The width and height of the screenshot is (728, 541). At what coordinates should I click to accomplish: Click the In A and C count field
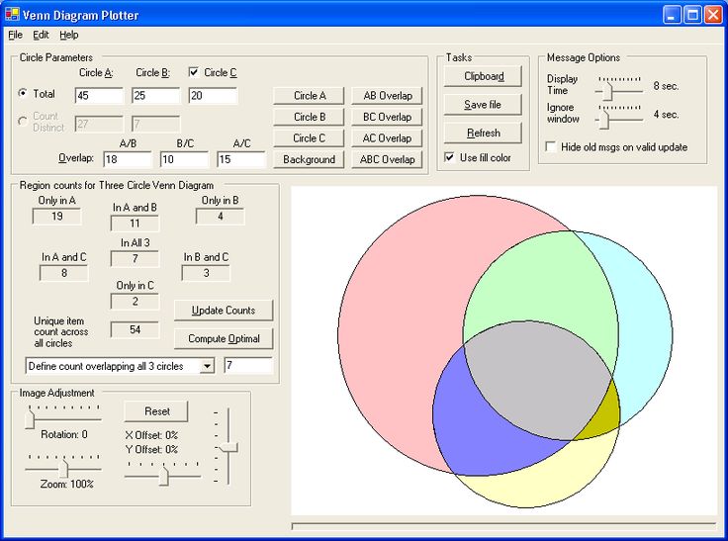[63, 273]
